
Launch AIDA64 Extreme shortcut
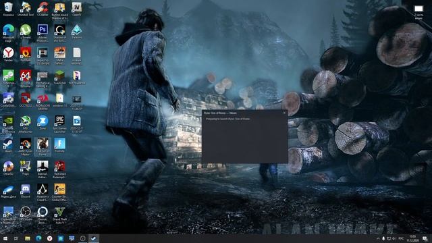pyautogui.click(x=26, y=78)
